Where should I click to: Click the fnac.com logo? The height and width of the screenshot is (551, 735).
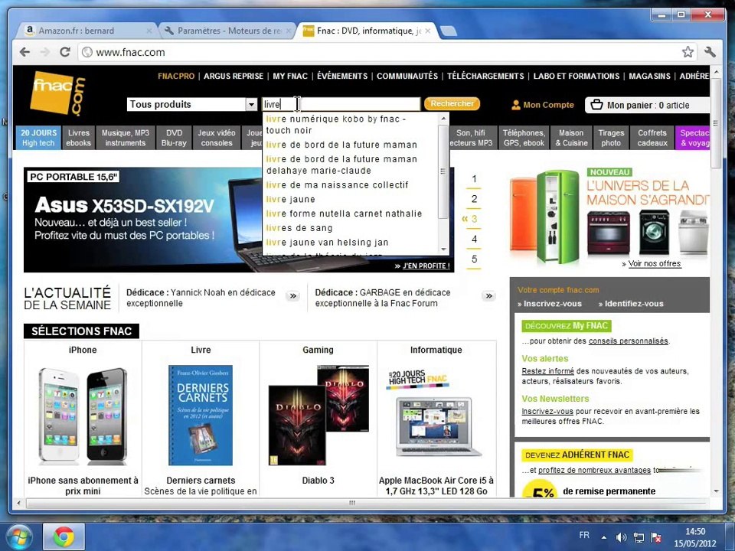coord(58,93)
